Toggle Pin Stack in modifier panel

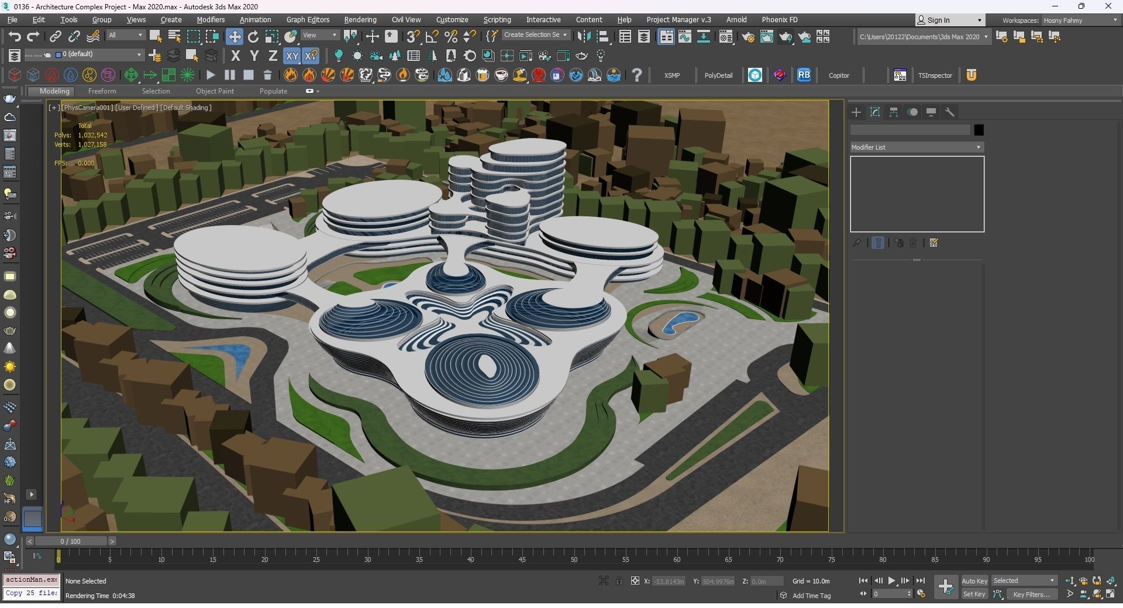[x=856, y=243]
